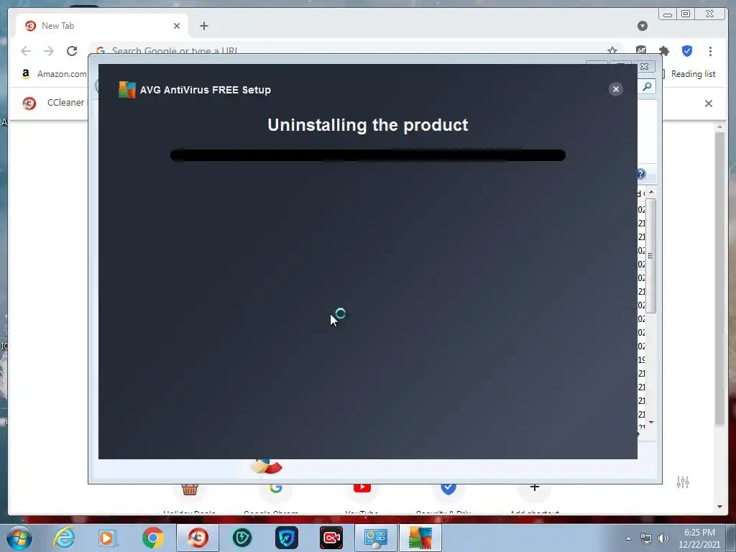736x552 pixels.
Task: Open the blue shield app on the taskbar
Action: click(287, 538)
